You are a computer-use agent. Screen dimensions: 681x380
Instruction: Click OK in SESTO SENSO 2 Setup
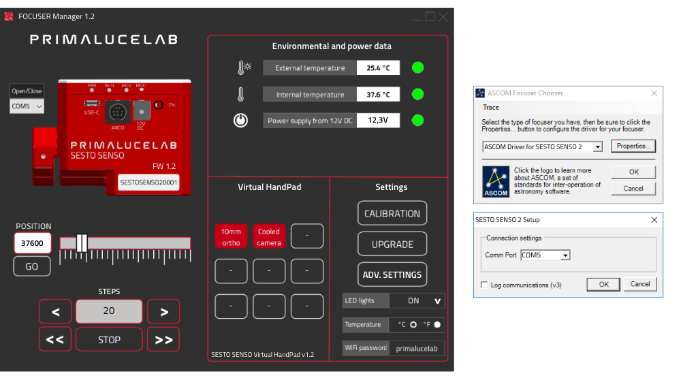pos(603,284)
